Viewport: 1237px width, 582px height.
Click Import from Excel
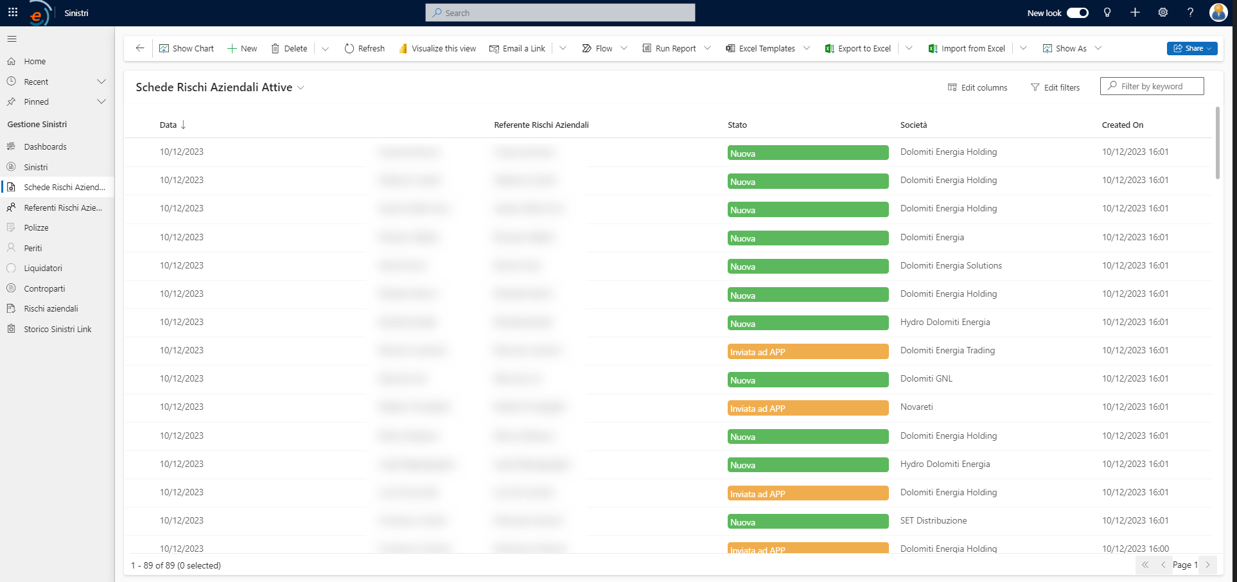click(967, 48)
